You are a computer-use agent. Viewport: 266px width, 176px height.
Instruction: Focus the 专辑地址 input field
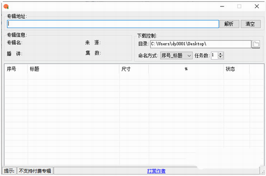point(113,24)
